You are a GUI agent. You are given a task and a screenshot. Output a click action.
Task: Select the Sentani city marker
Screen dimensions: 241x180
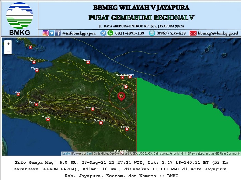click(x=122, y=77)
